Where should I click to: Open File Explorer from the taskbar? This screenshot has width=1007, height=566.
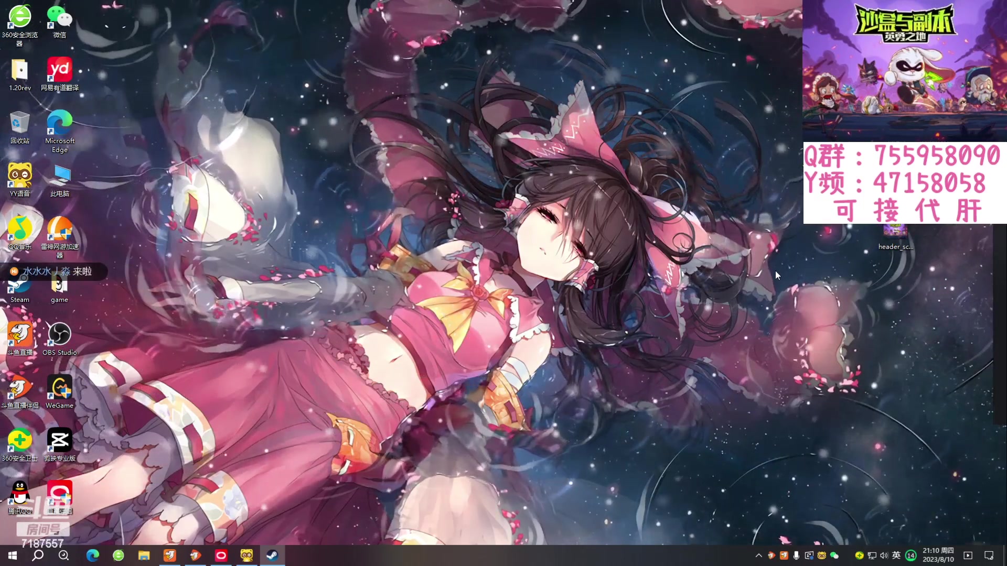[144, 556]
